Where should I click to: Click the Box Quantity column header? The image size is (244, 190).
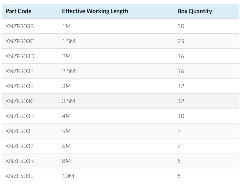pyautogui.click(x=195, y=11)
